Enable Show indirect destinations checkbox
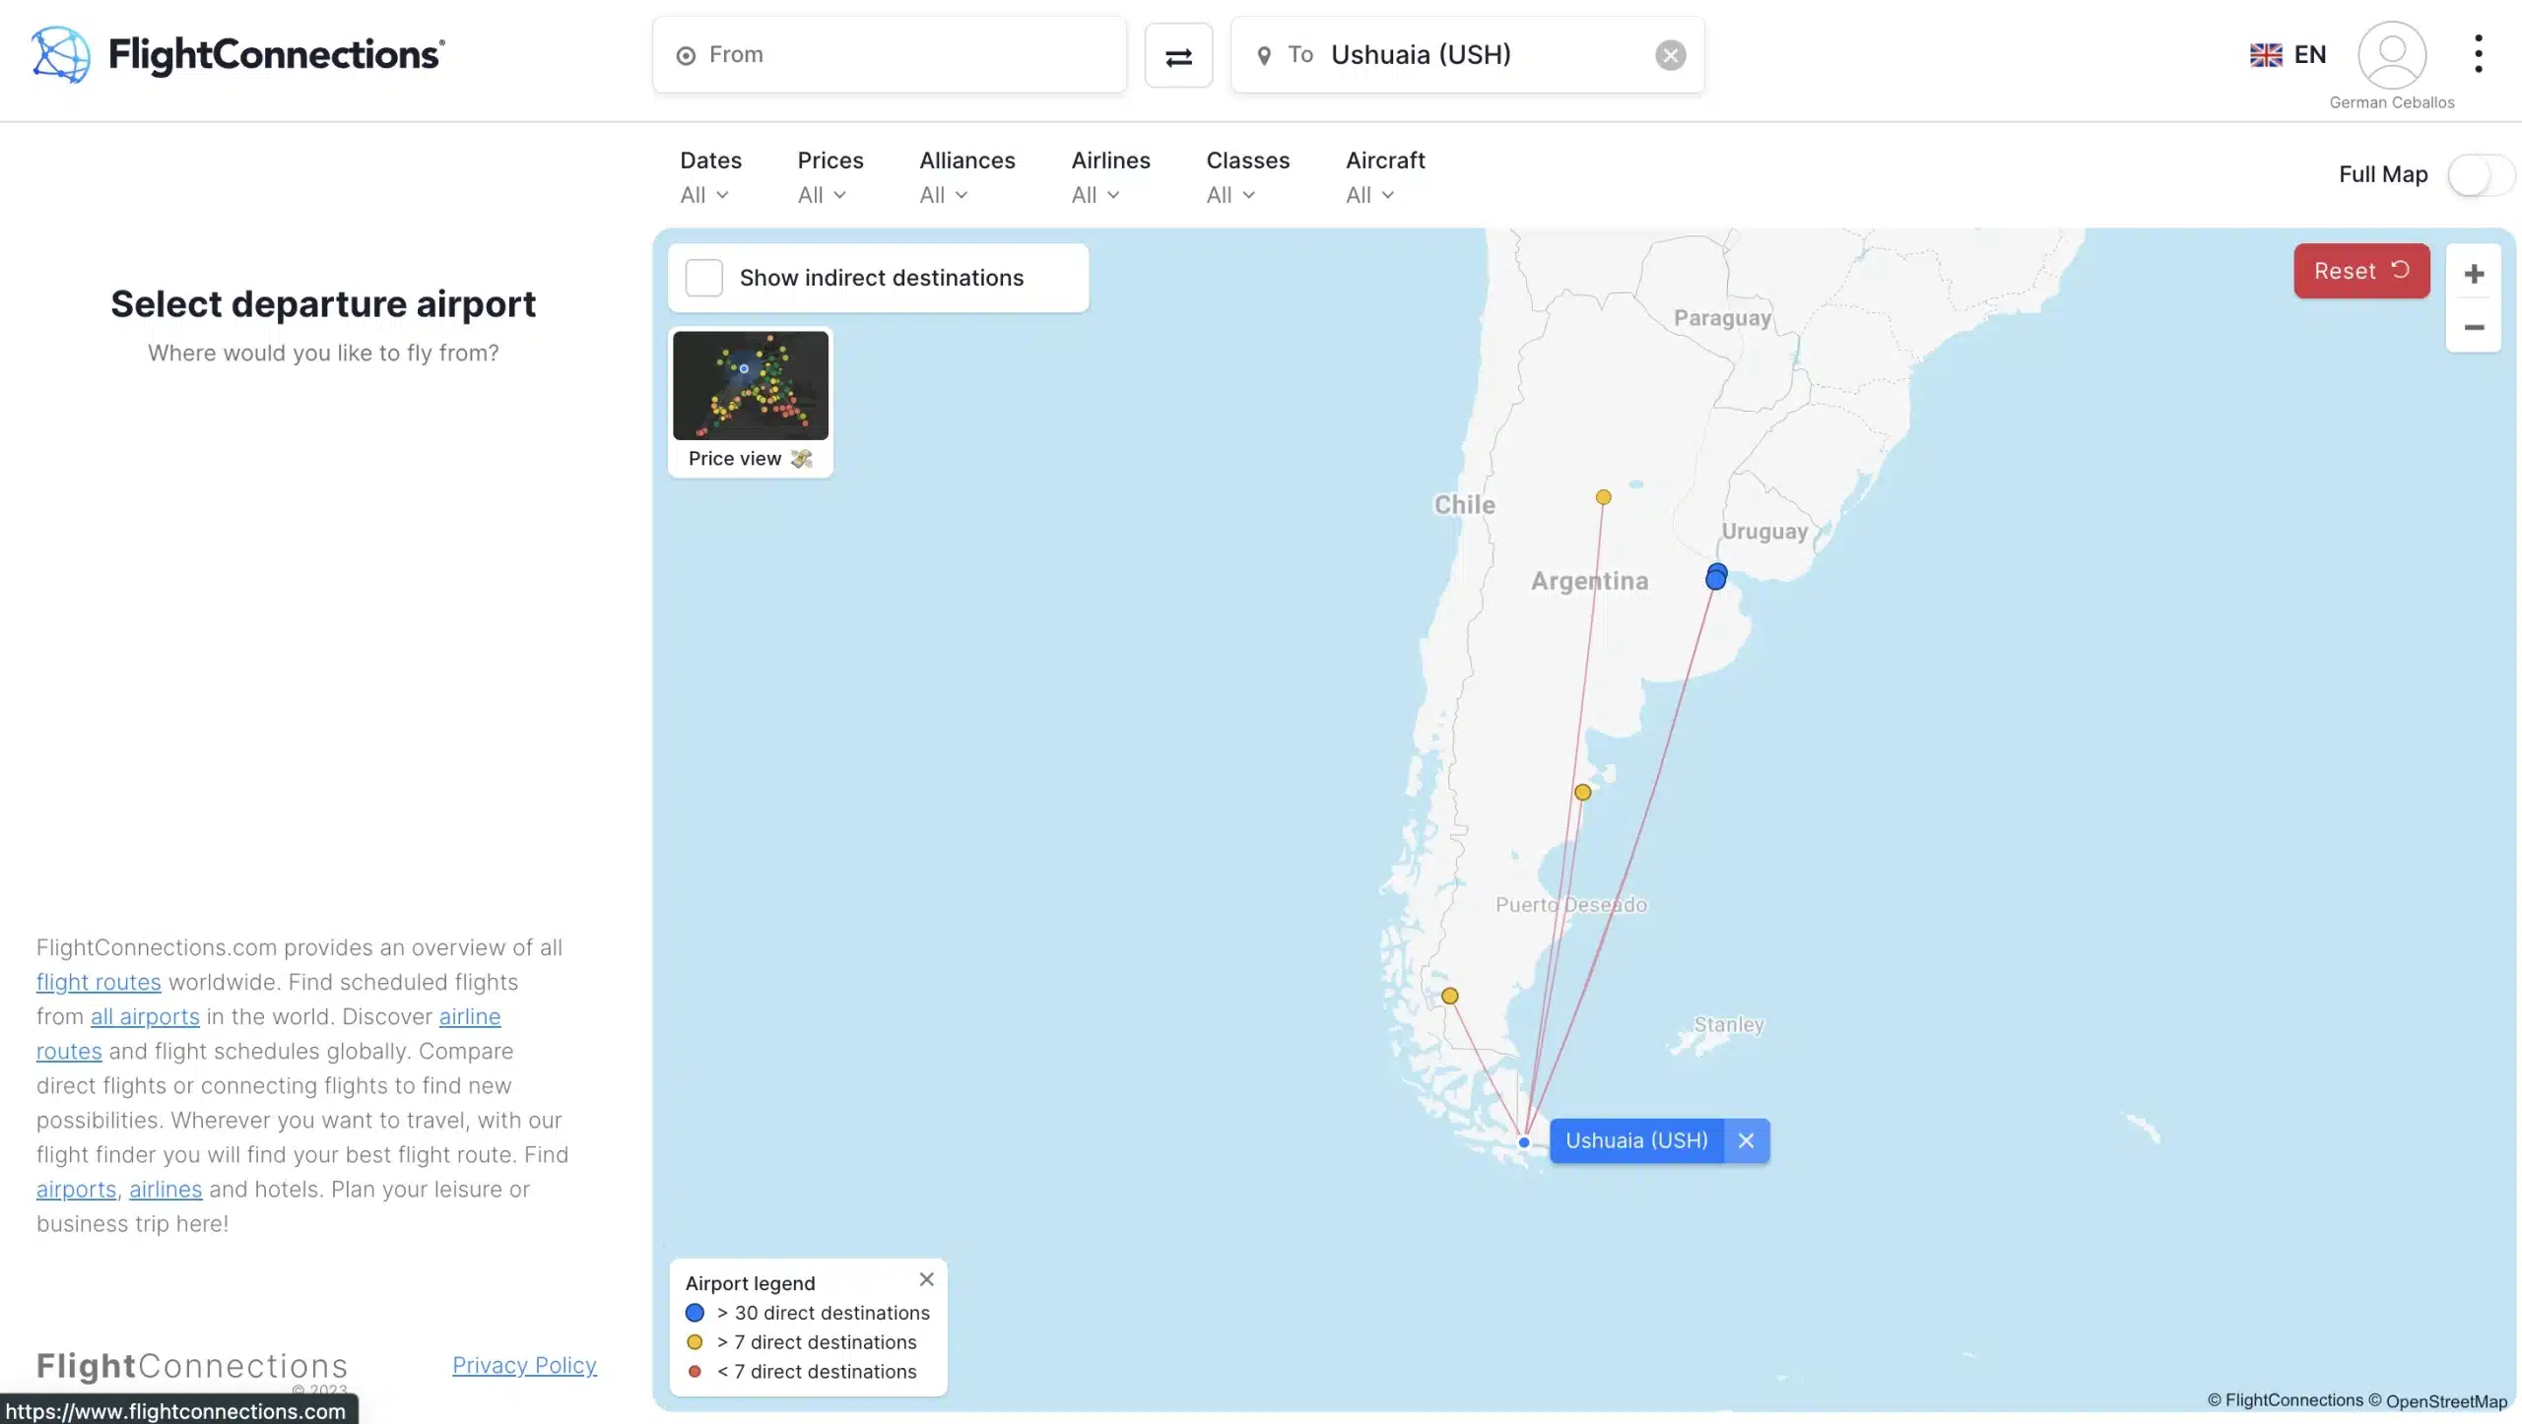This screenshot has height=1424, width=2522. tap(703, 278)
